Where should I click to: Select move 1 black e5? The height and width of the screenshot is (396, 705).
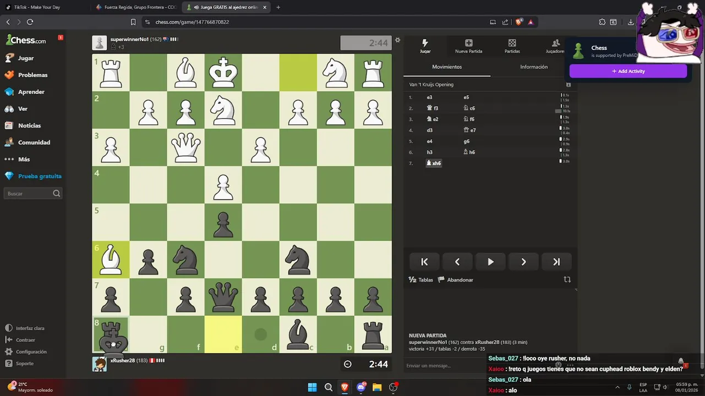[466, 97]
